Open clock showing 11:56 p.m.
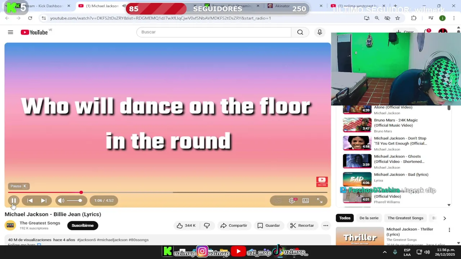Image resolution: width=461 pixels, height=259 pixels. point(446,252)
